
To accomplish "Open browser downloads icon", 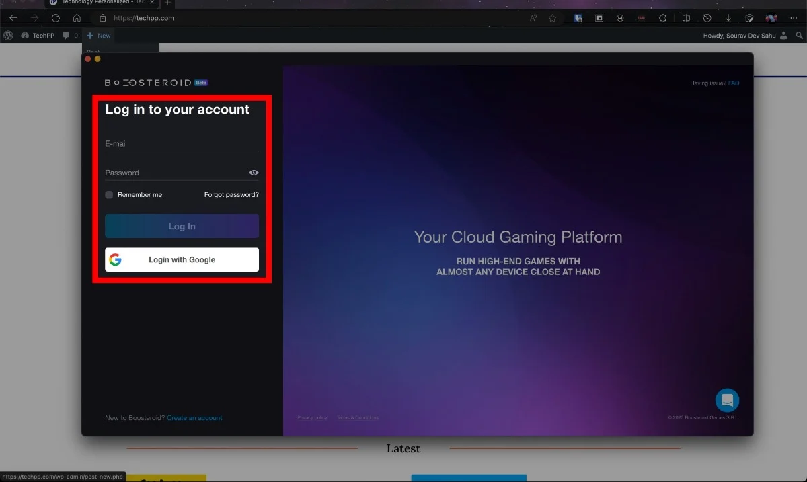I will [728, 18].
